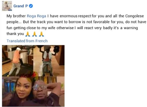Open the couple selfie photo

(33, 91)
